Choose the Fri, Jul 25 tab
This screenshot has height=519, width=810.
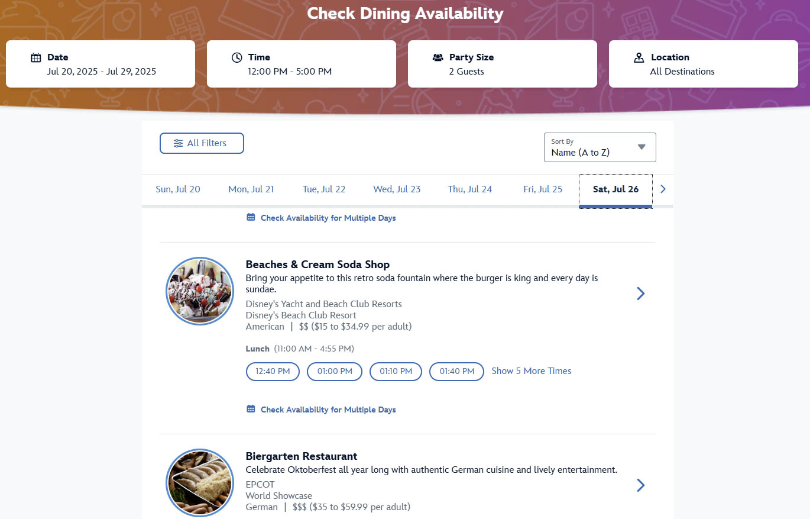tap(543, 189)
